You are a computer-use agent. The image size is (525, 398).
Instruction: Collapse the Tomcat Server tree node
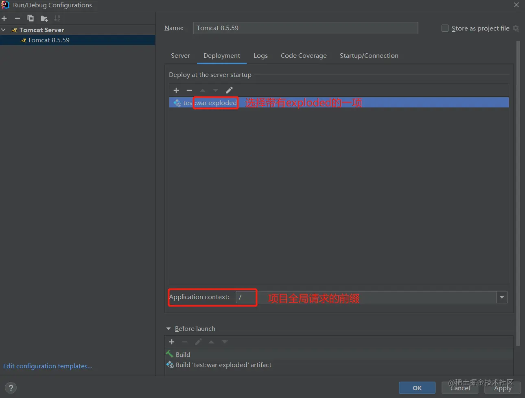point(4,30)
